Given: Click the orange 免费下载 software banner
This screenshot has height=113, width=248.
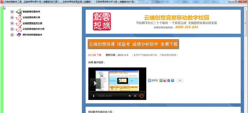Looking at the screenshot, I should point(133,44).
